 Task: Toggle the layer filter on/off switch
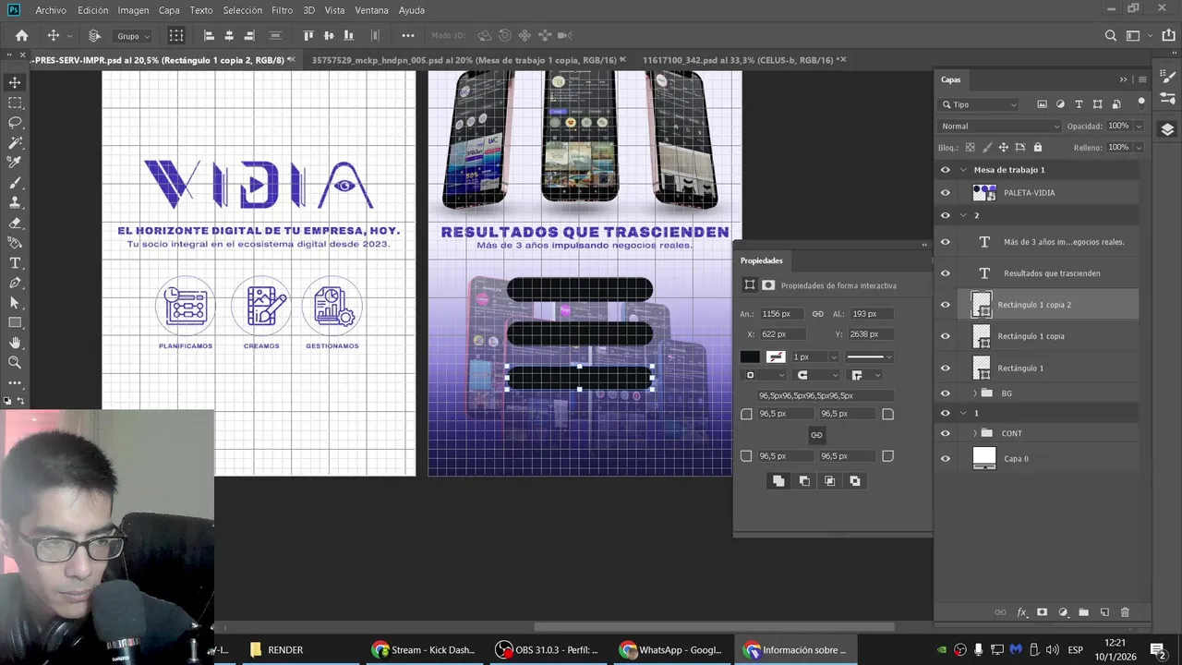coord(1141,103)
